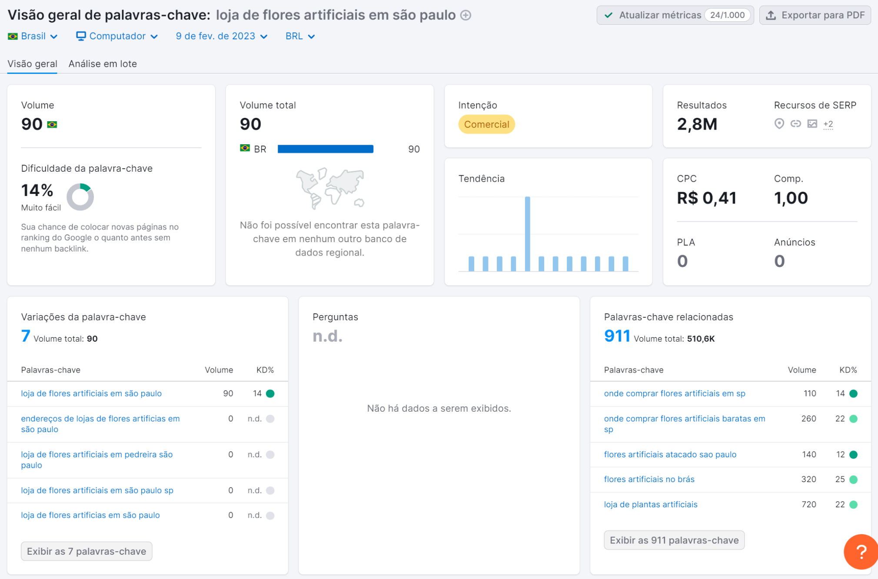
Task: Click the link SERP feature icon
Action: 795,124
